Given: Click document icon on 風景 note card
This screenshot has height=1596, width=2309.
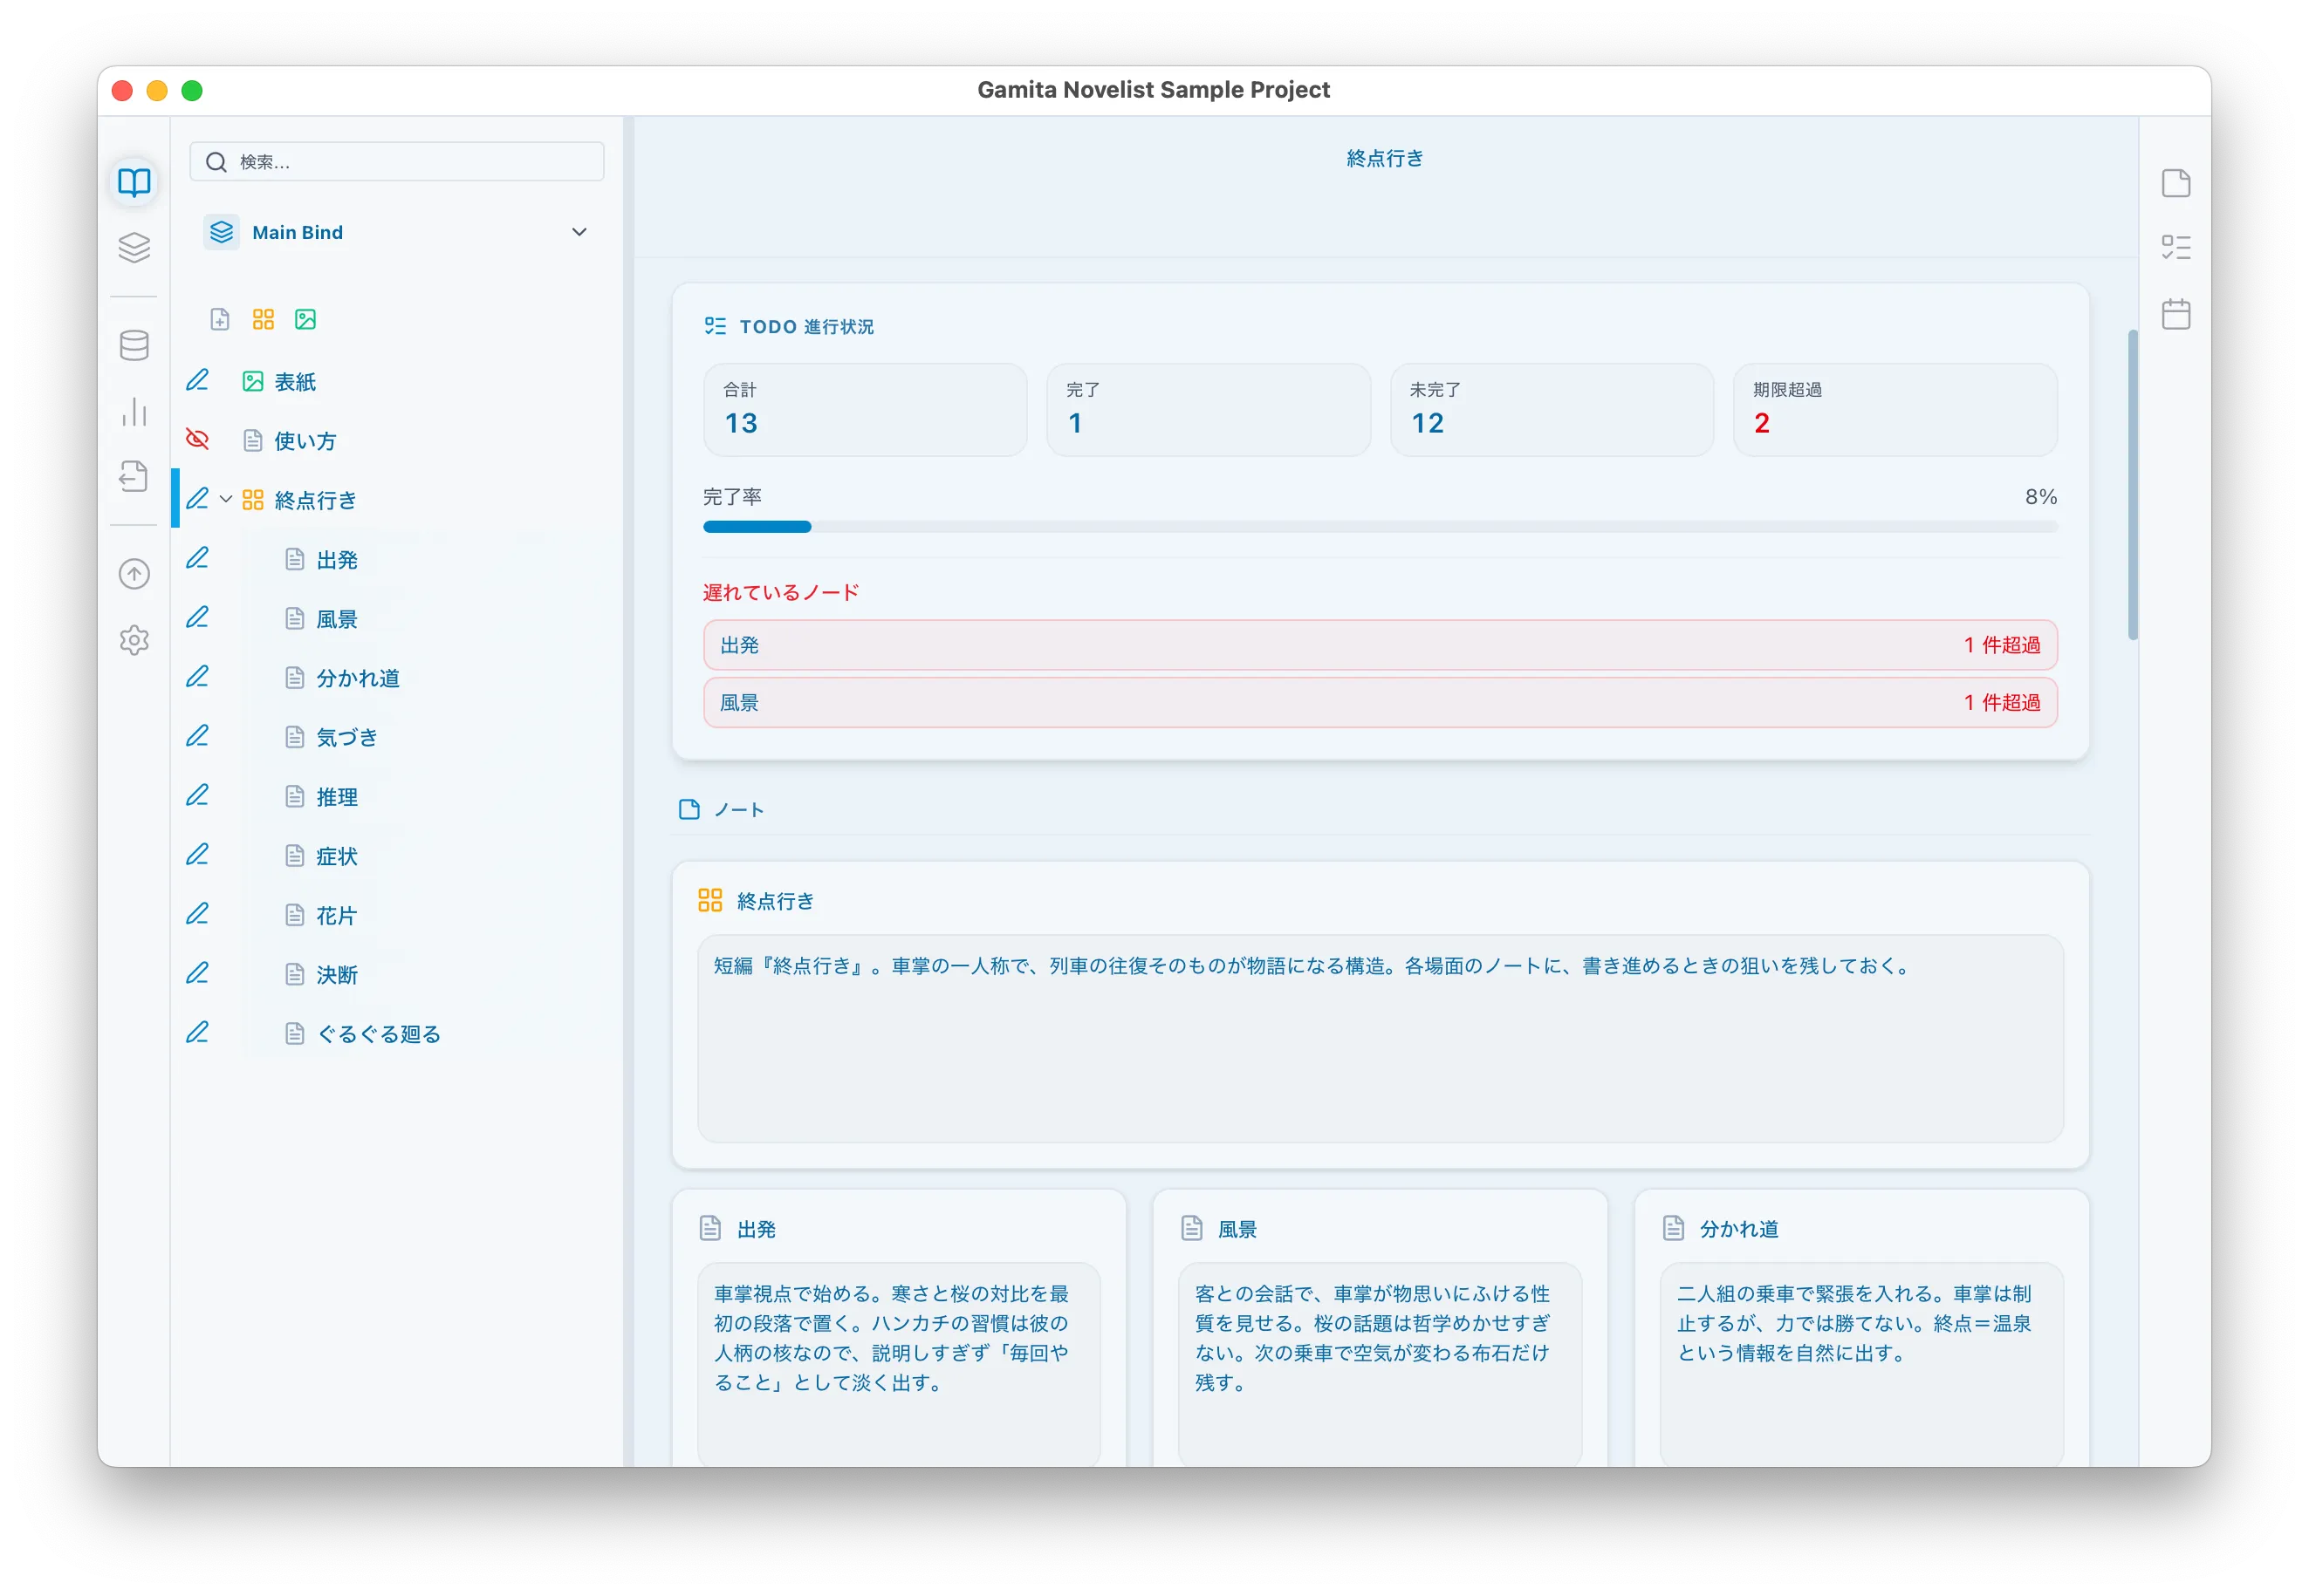Looking at the screenshot, I should pos(1191,1228).
